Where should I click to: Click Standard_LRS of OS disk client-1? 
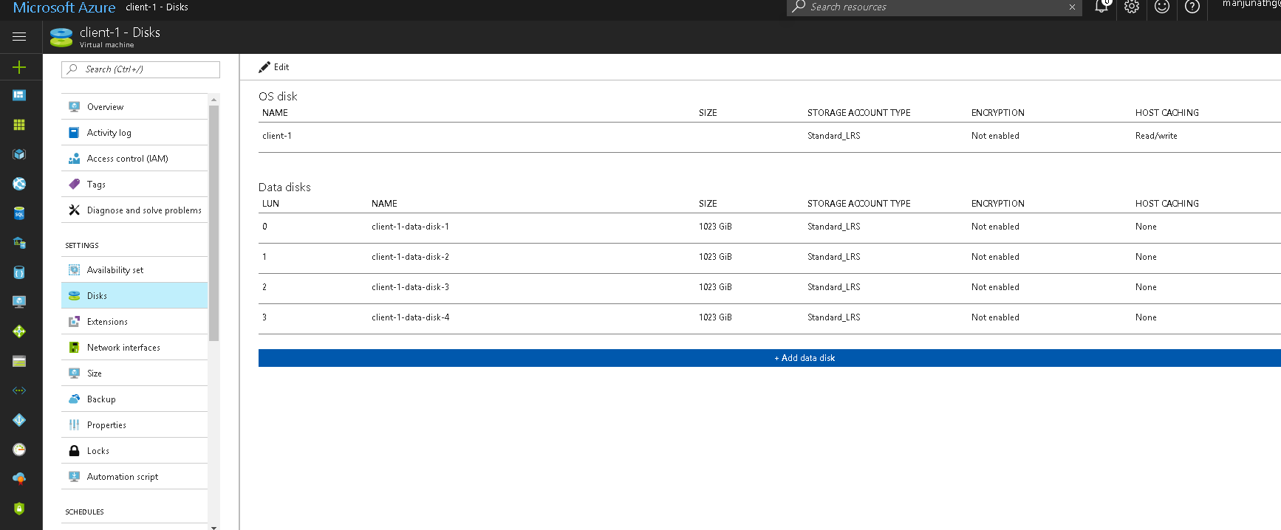[833, 136]
